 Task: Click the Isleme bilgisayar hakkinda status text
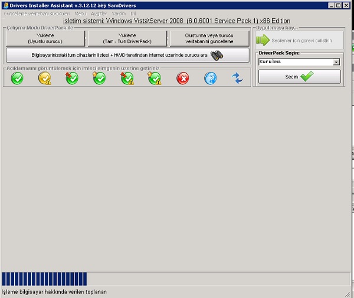(x=54, y=292)
